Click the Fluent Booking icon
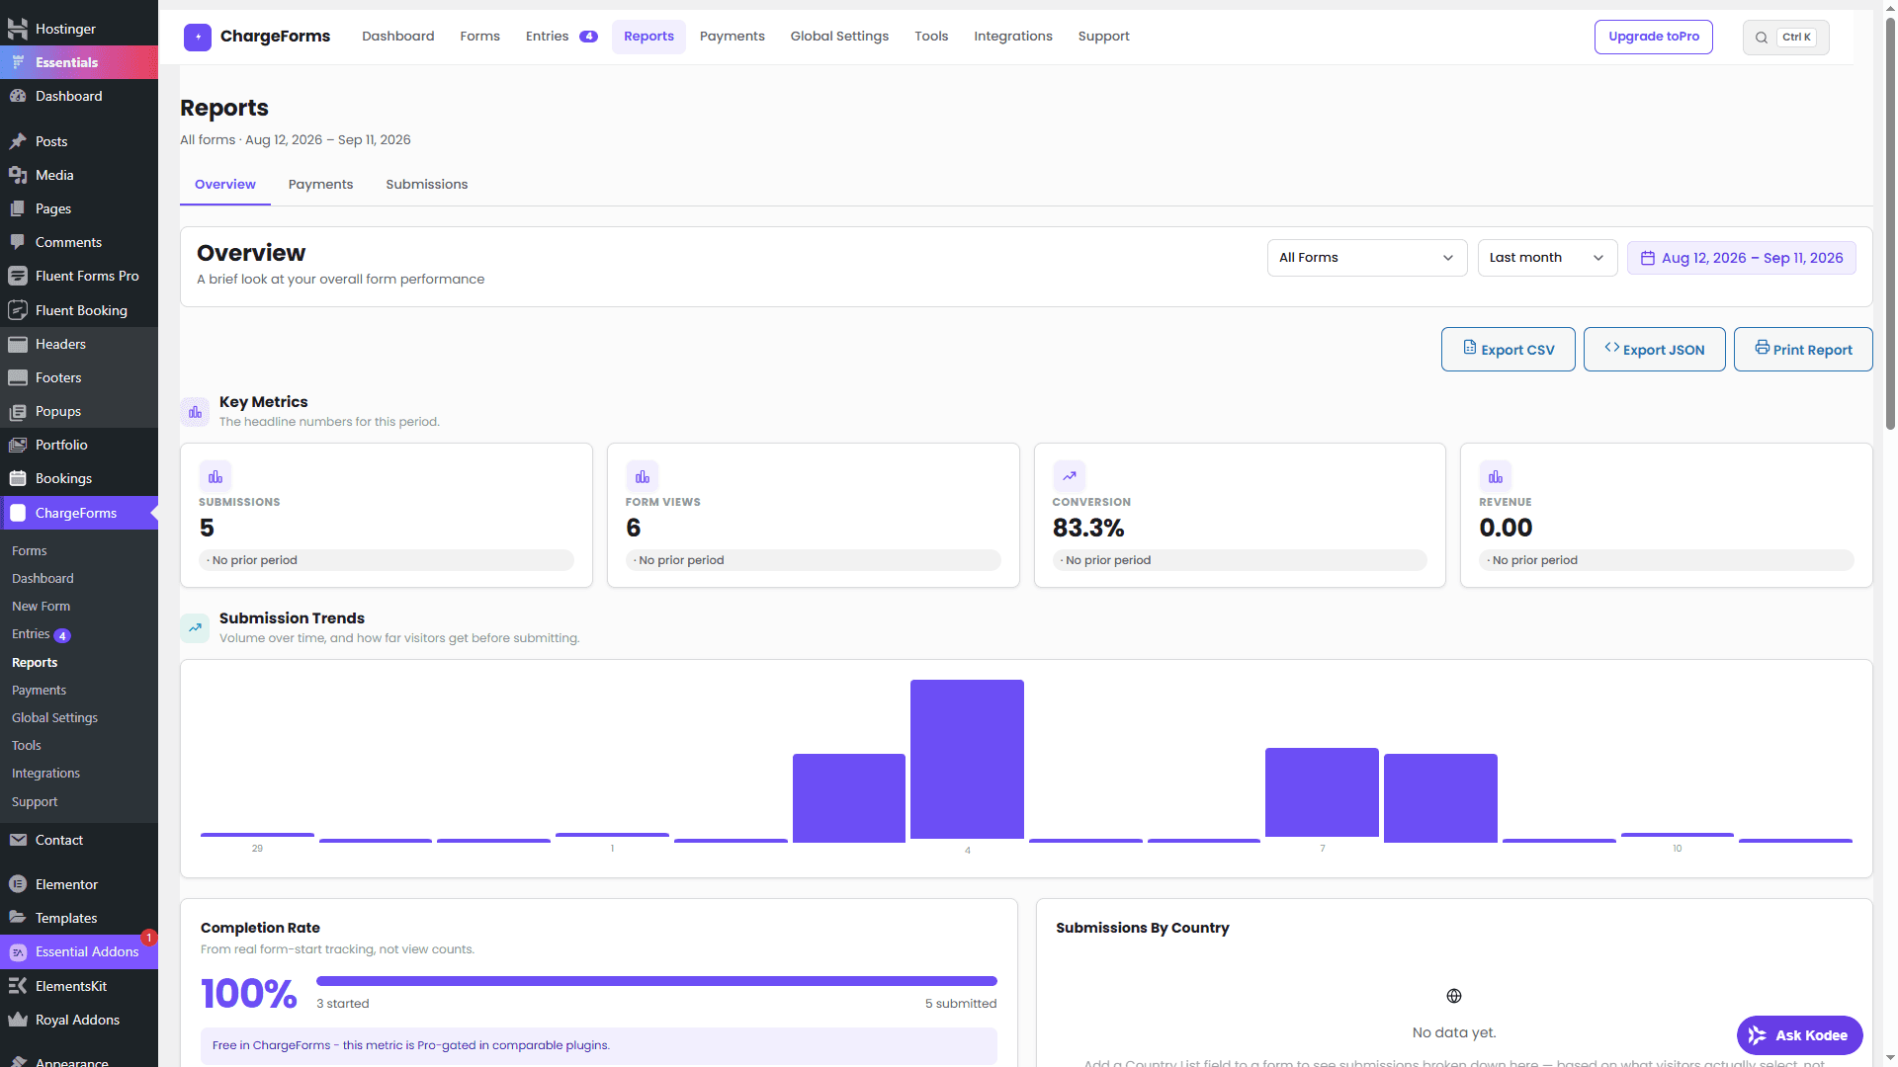Screen dimensions: 1898x1067 point(18,310)
